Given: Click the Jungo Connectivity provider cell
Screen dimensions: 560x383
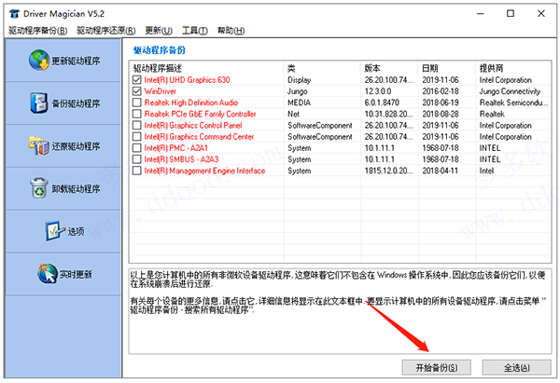Looking at the screenshot, I should (510, 91).
